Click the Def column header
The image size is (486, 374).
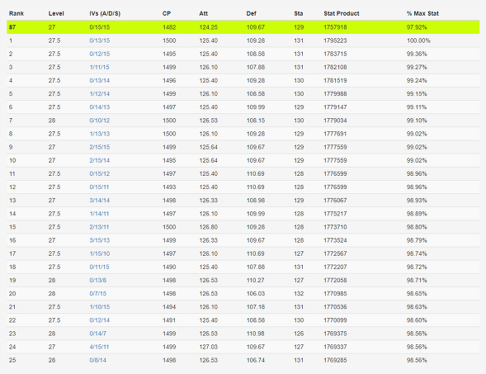(252, 14)
